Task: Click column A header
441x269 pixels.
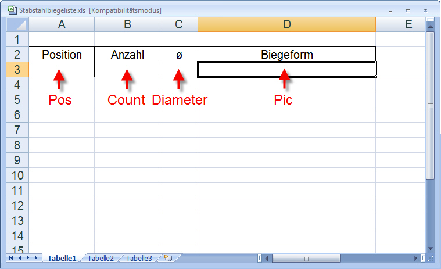Action: 62,24
